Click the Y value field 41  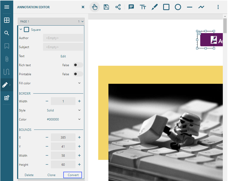tap(63, 146)
